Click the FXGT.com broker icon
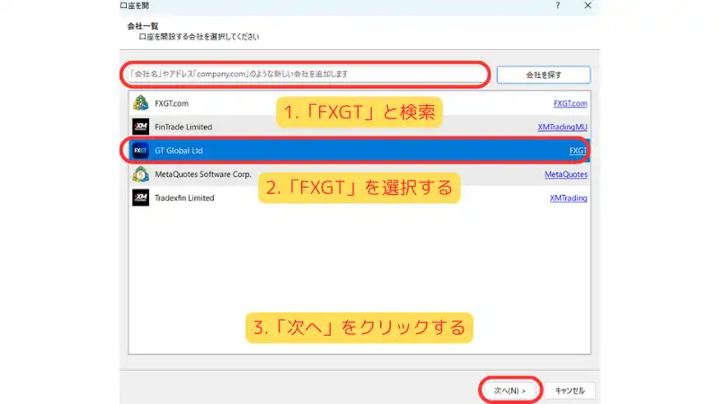 click(141, 103)
